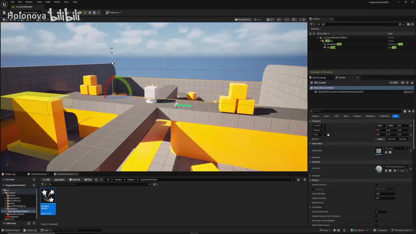Open the Tools menu
416x234 pixels.
point(39,2)
